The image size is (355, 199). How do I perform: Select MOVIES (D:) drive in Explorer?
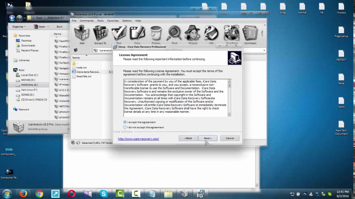click(x=28, y=80)
